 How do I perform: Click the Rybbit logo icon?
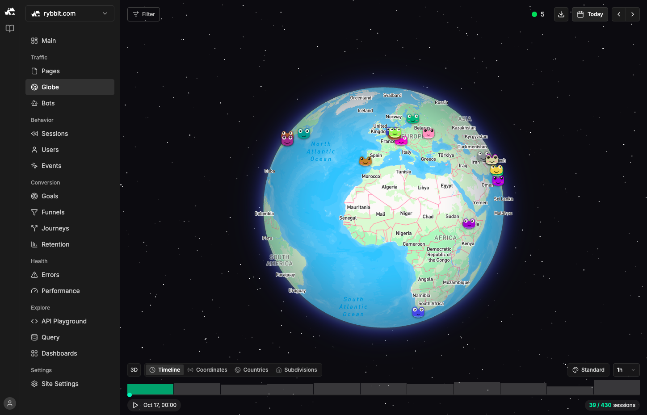pyautogui.click(x=10, y=12)
